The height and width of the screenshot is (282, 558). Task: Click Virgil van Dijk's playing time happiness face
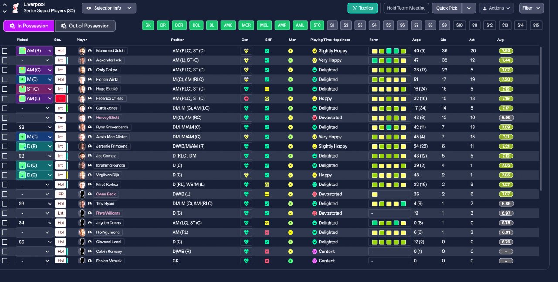pyautogui.click(x=314, y=175)
